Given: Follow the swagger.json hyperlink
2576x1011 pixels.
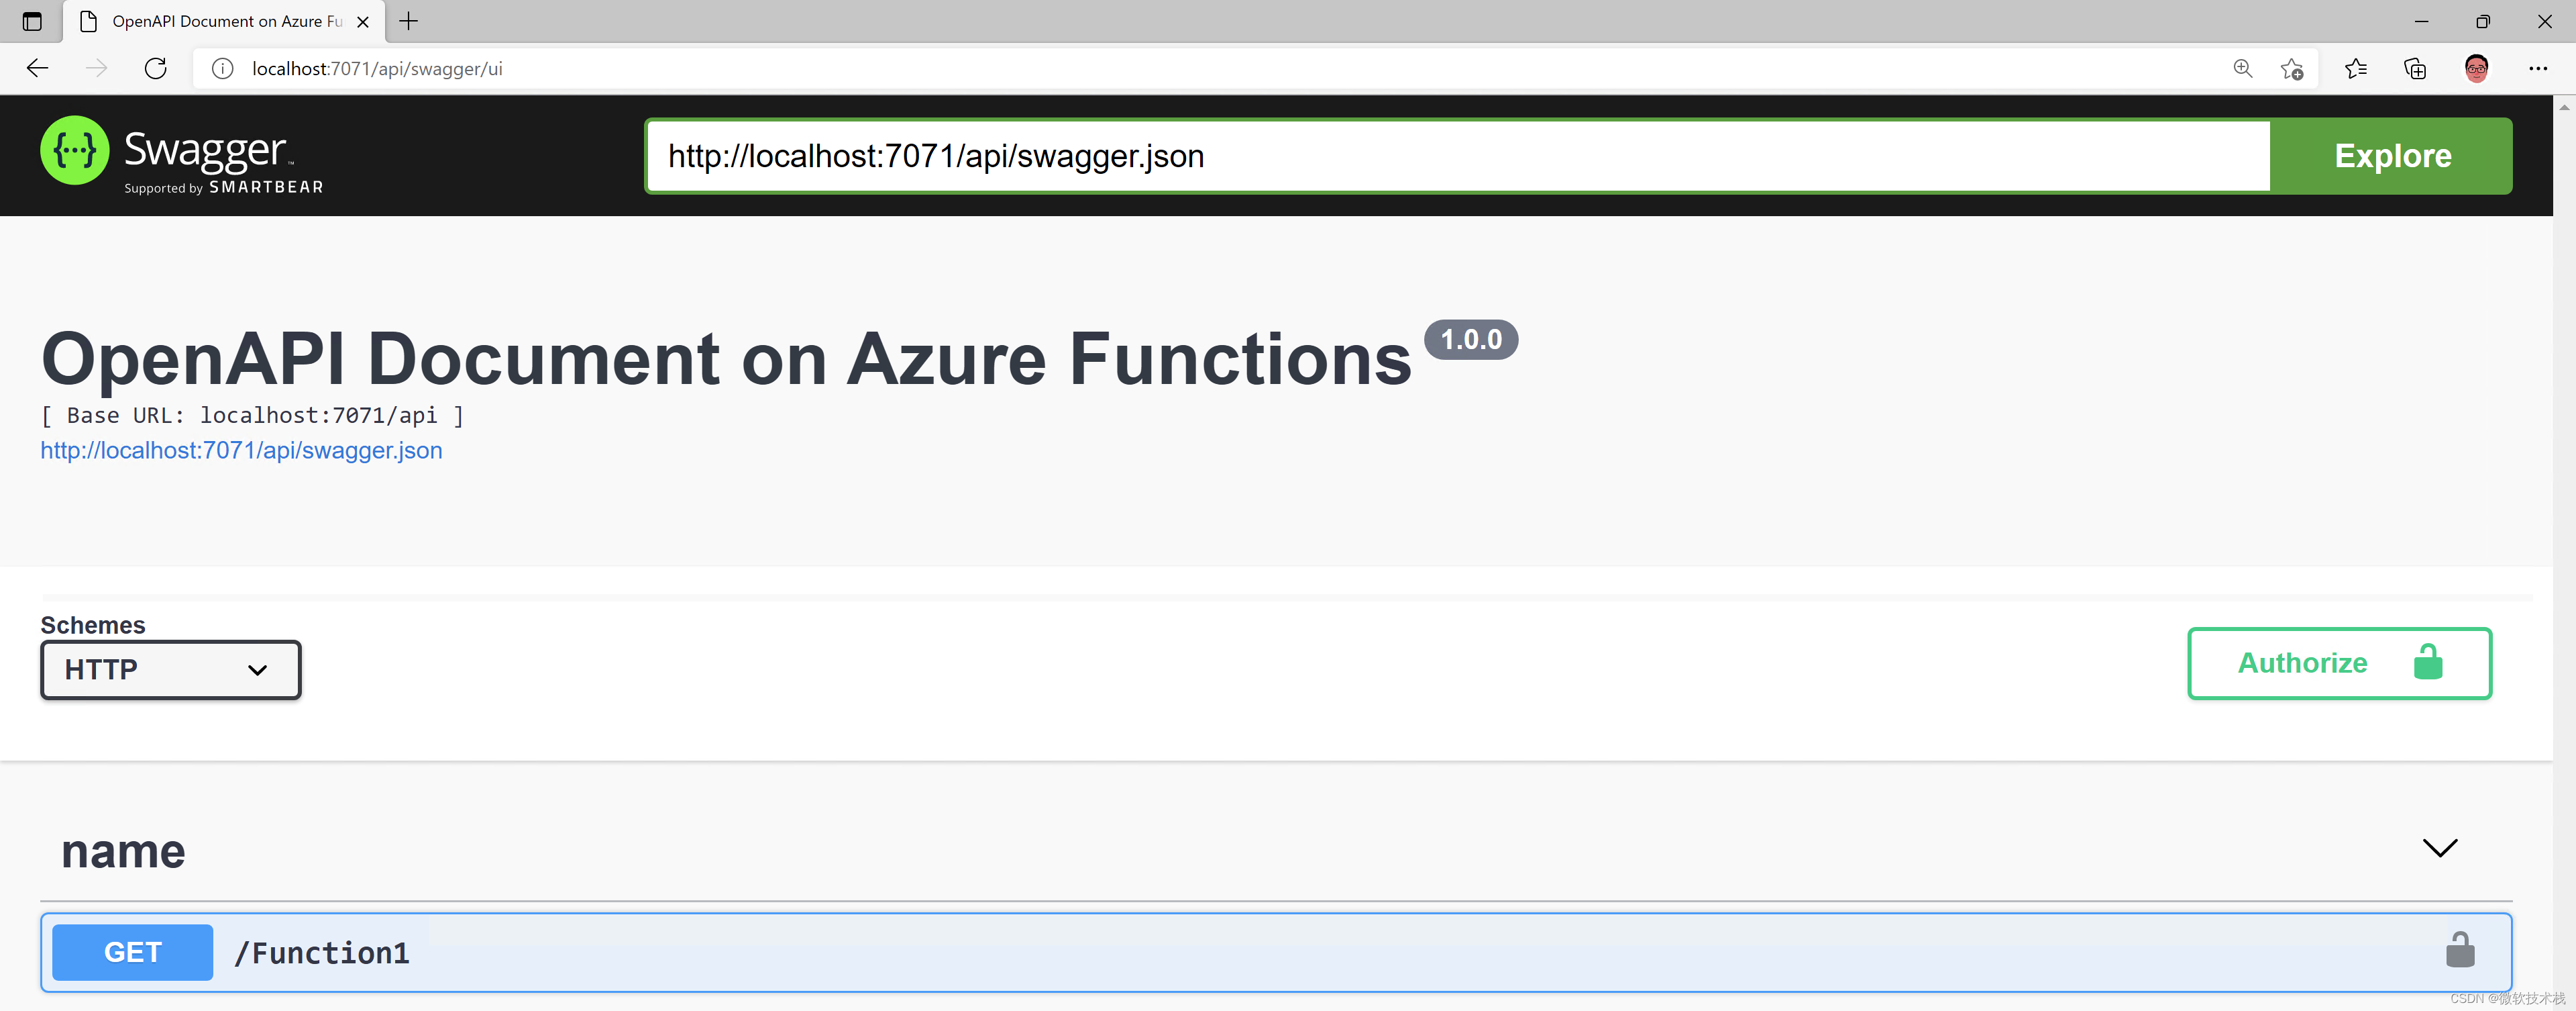Looking at the screenshot, I should coord(241,450).
